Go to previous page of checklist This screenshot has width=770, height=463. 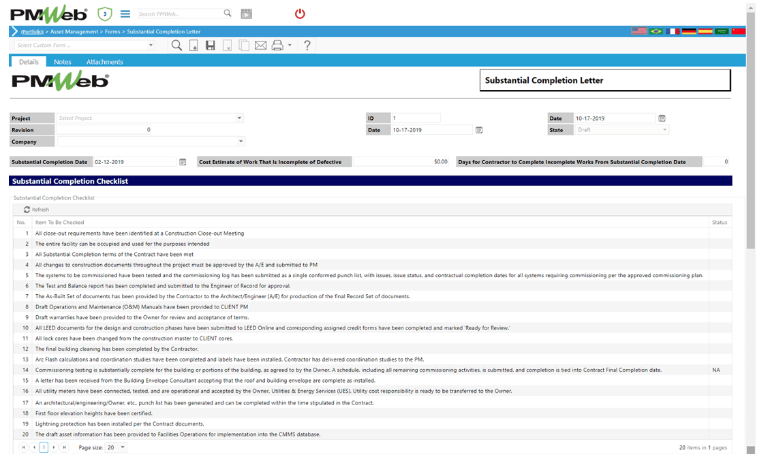(x=34, y=447)
